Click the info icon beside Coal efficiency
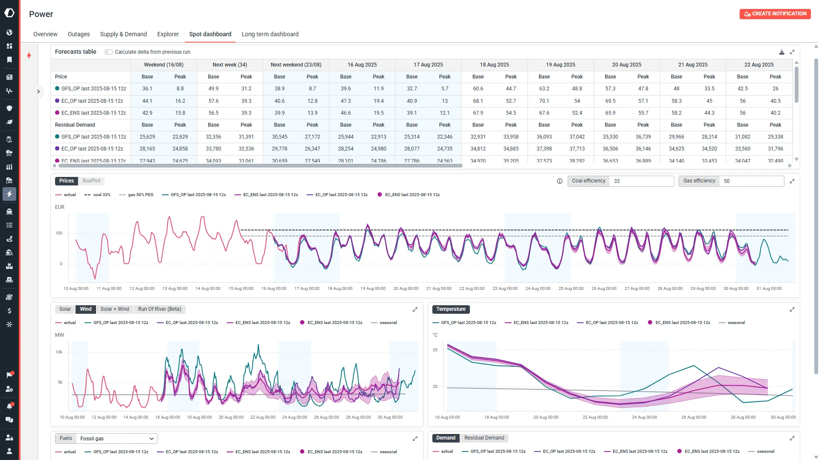819x460 pixels. point(560,181)
